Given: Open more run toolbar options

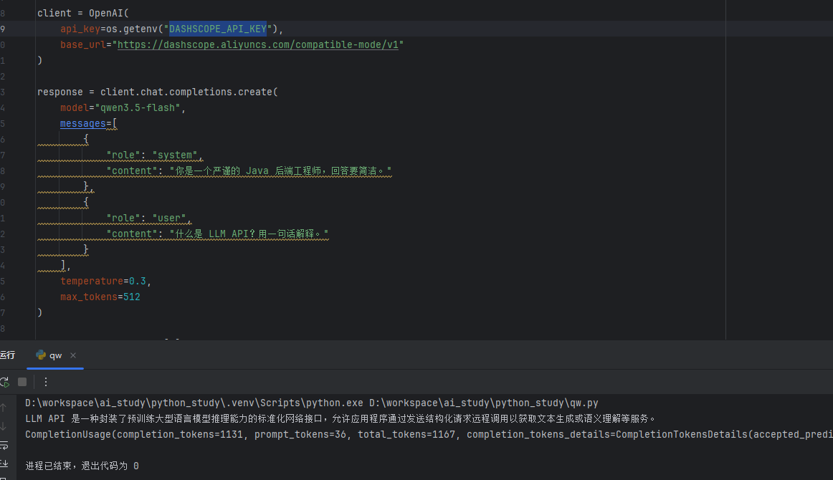Looking at the screenshot, I should [46, 382].
